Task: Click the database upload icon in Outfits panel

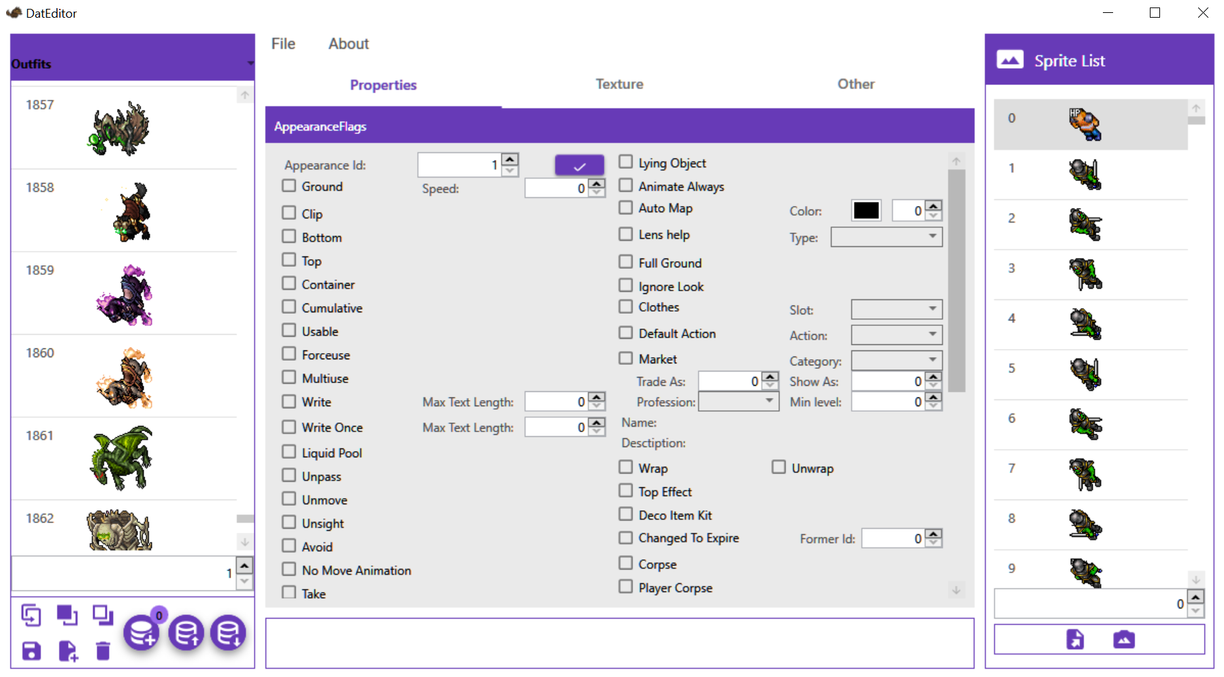Action: (x=186, y=633)
